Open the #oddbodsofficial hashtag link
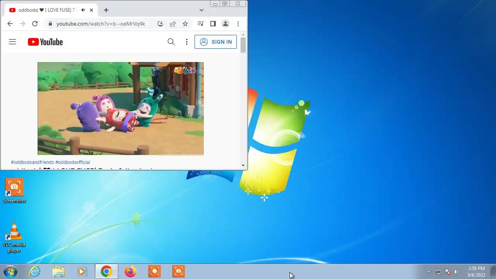 (x=73, y=162)
